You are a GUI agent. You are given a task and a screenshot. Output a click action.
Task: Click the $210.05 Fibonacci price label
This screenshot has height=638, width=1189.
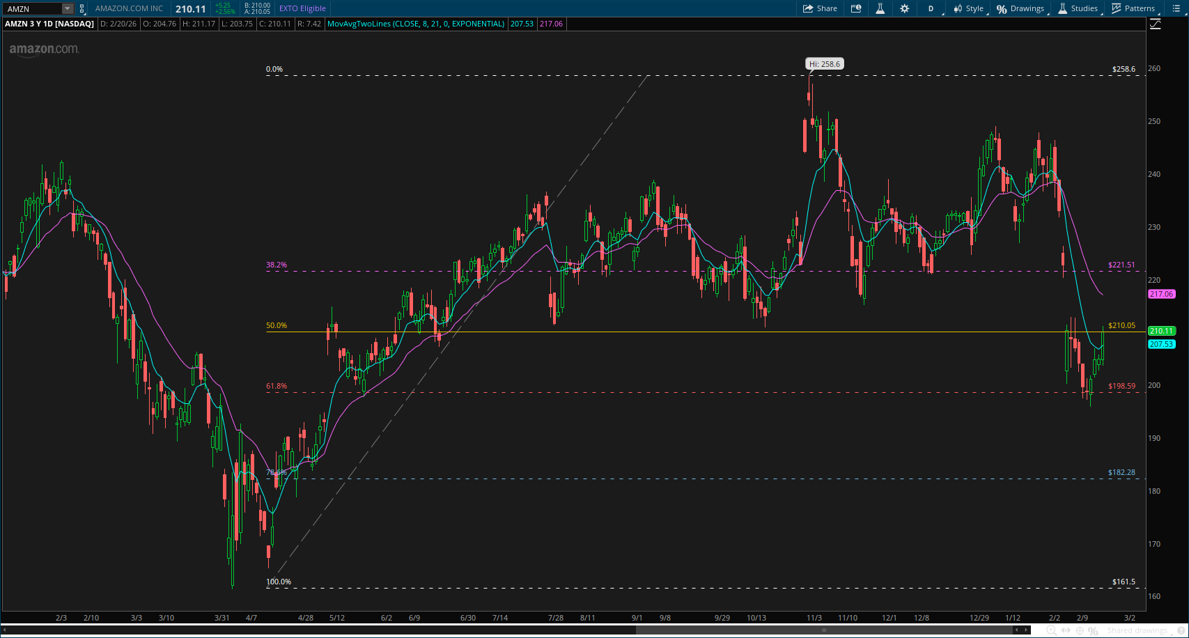coord(1121,325)
